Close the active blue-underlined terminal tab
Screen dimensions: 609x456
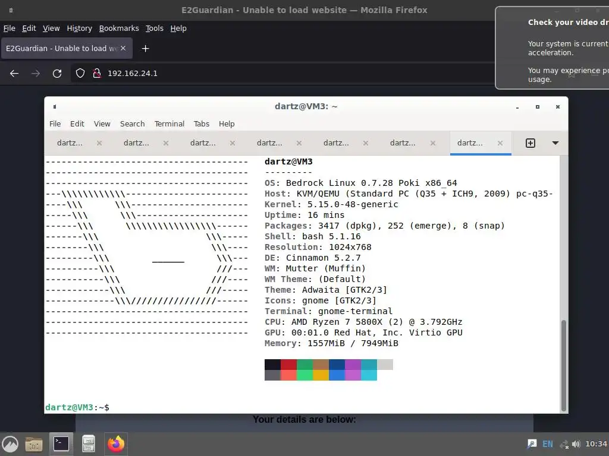(500, 143)
